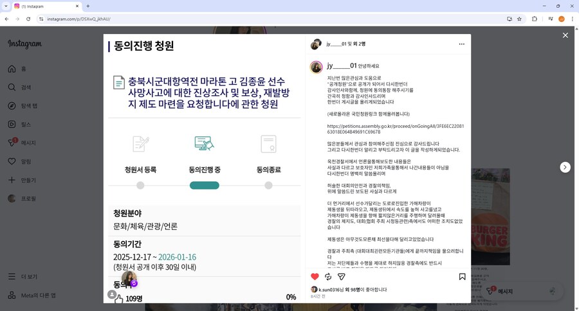The width and height of the screenshot is (579, 311).
Task: View site information icon in address bar
Action: coord(41,19)
